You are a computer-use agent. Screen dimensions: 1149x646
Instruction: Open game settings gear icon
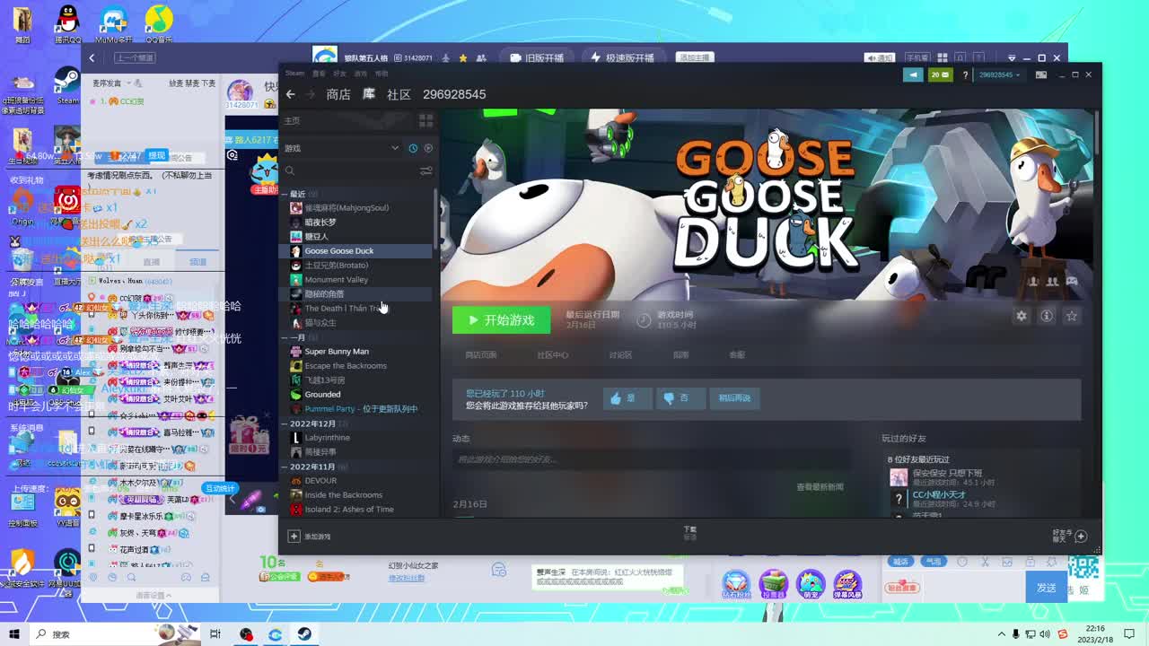1022,316
